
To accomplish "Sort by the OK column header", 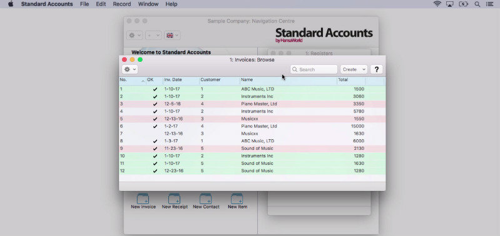I will click(155, 80).
